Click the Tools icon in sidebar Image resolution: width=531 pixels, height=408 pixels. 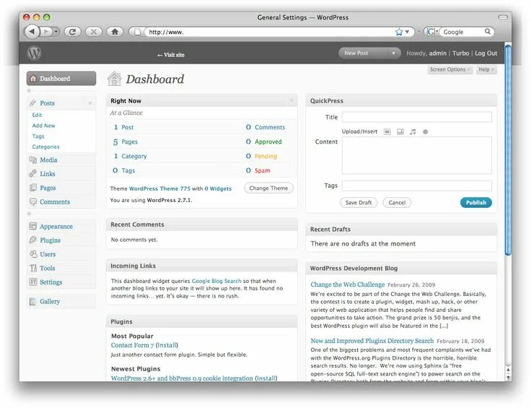(x=33, y=268)
